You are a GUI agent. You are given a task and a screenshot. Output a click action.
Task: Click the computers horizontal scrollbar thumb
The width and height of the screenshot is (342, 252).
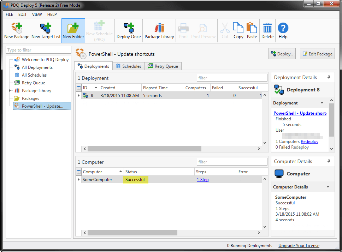tap(132, 233)
